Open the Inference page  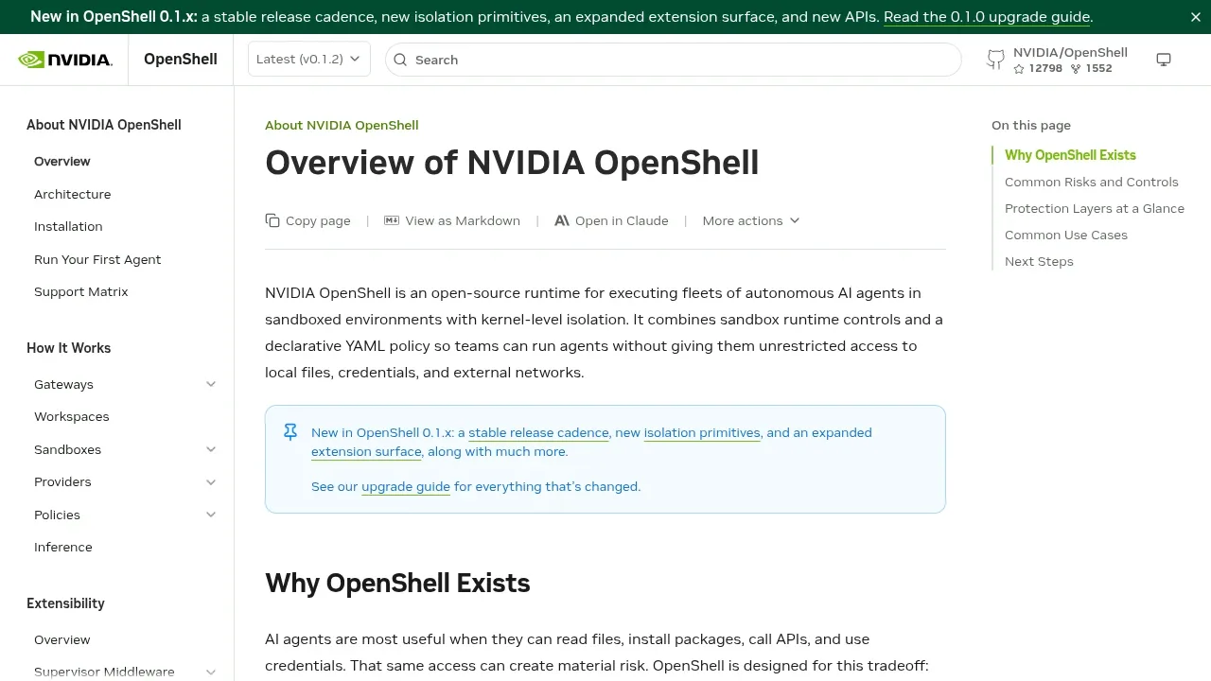pyautogui.click(x=63, y=547)
